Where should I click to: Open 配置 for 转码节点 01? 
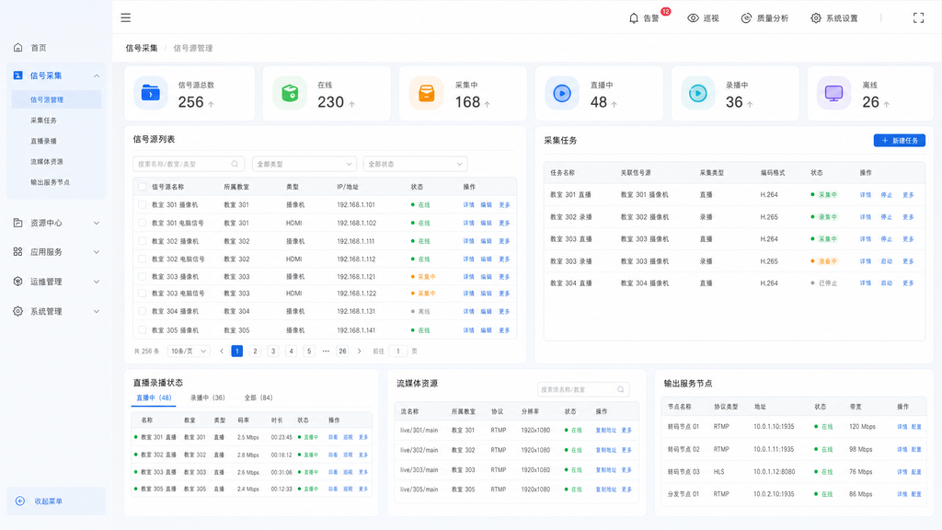[x=916, y=427]
